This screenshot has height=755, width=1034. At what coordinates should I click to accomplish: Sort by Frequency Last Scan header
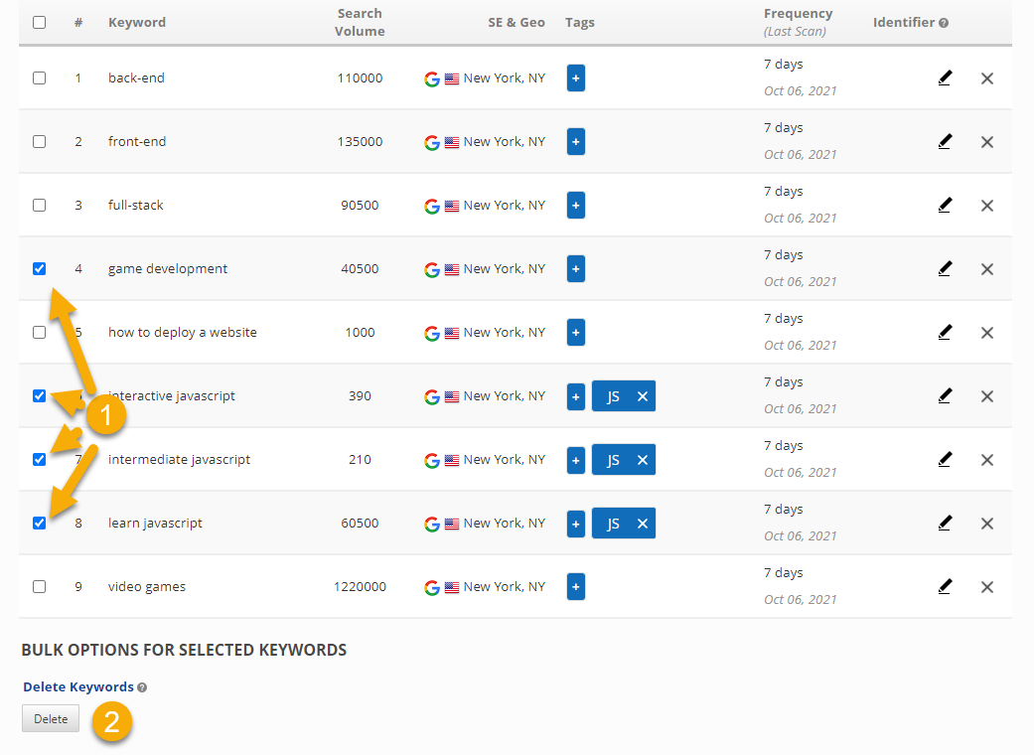click(798, 22)
